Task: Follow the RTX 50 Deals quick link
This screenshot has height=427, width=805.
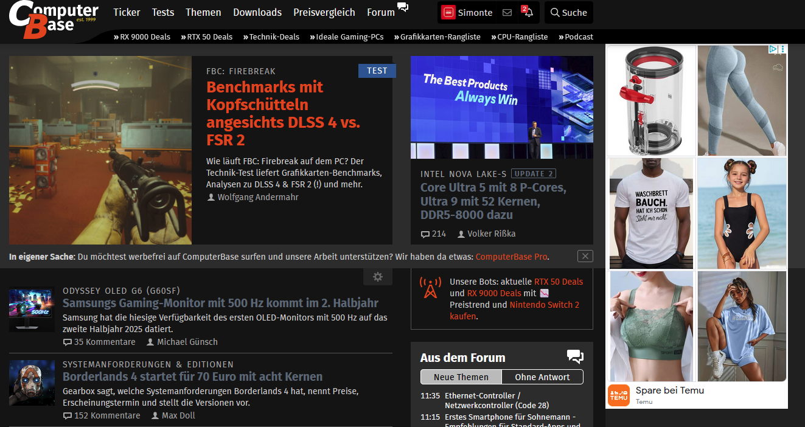Action: coord(206,36)
